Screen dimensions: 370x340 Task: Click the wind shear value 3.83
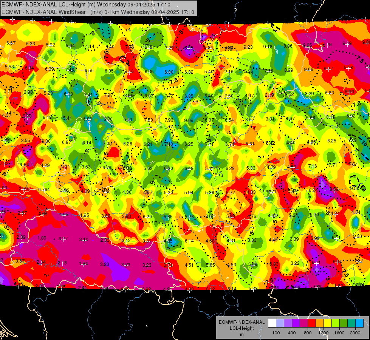click(x=252, y=240)
